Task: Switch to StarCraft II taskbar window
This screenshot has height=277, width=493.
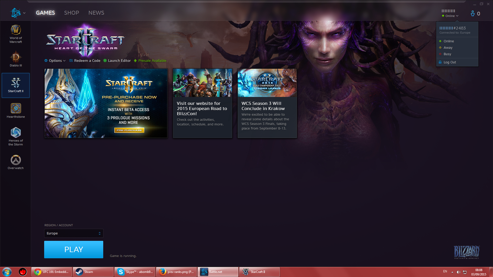Action: [x=260, y=272]
